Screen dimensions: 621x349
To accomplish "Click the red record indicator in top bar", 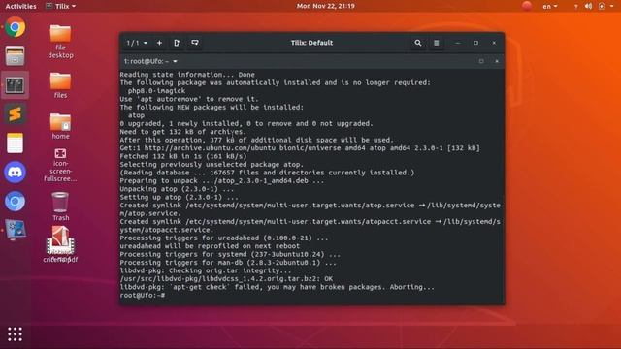I will (x=527, y=6).
